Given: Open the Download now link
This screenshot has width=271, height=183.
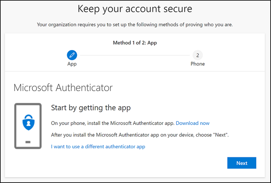Looking at the screenshot, I should point(192,123).
